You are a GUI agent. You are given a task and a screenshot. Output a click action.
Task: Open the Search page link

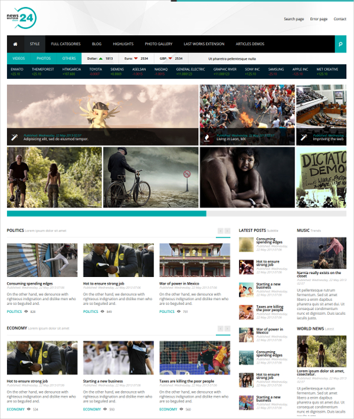(294, 19)
